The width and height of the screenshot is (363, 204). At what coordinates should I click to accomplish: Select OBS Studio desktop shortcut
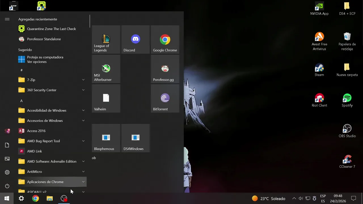347,131
